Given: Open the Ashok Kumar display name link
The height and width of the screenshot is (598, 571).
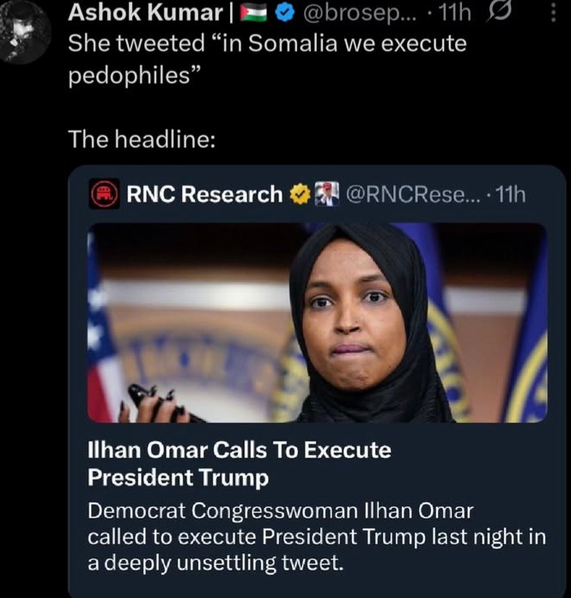Looking at the screenshot, I should [x=146, y=14].
